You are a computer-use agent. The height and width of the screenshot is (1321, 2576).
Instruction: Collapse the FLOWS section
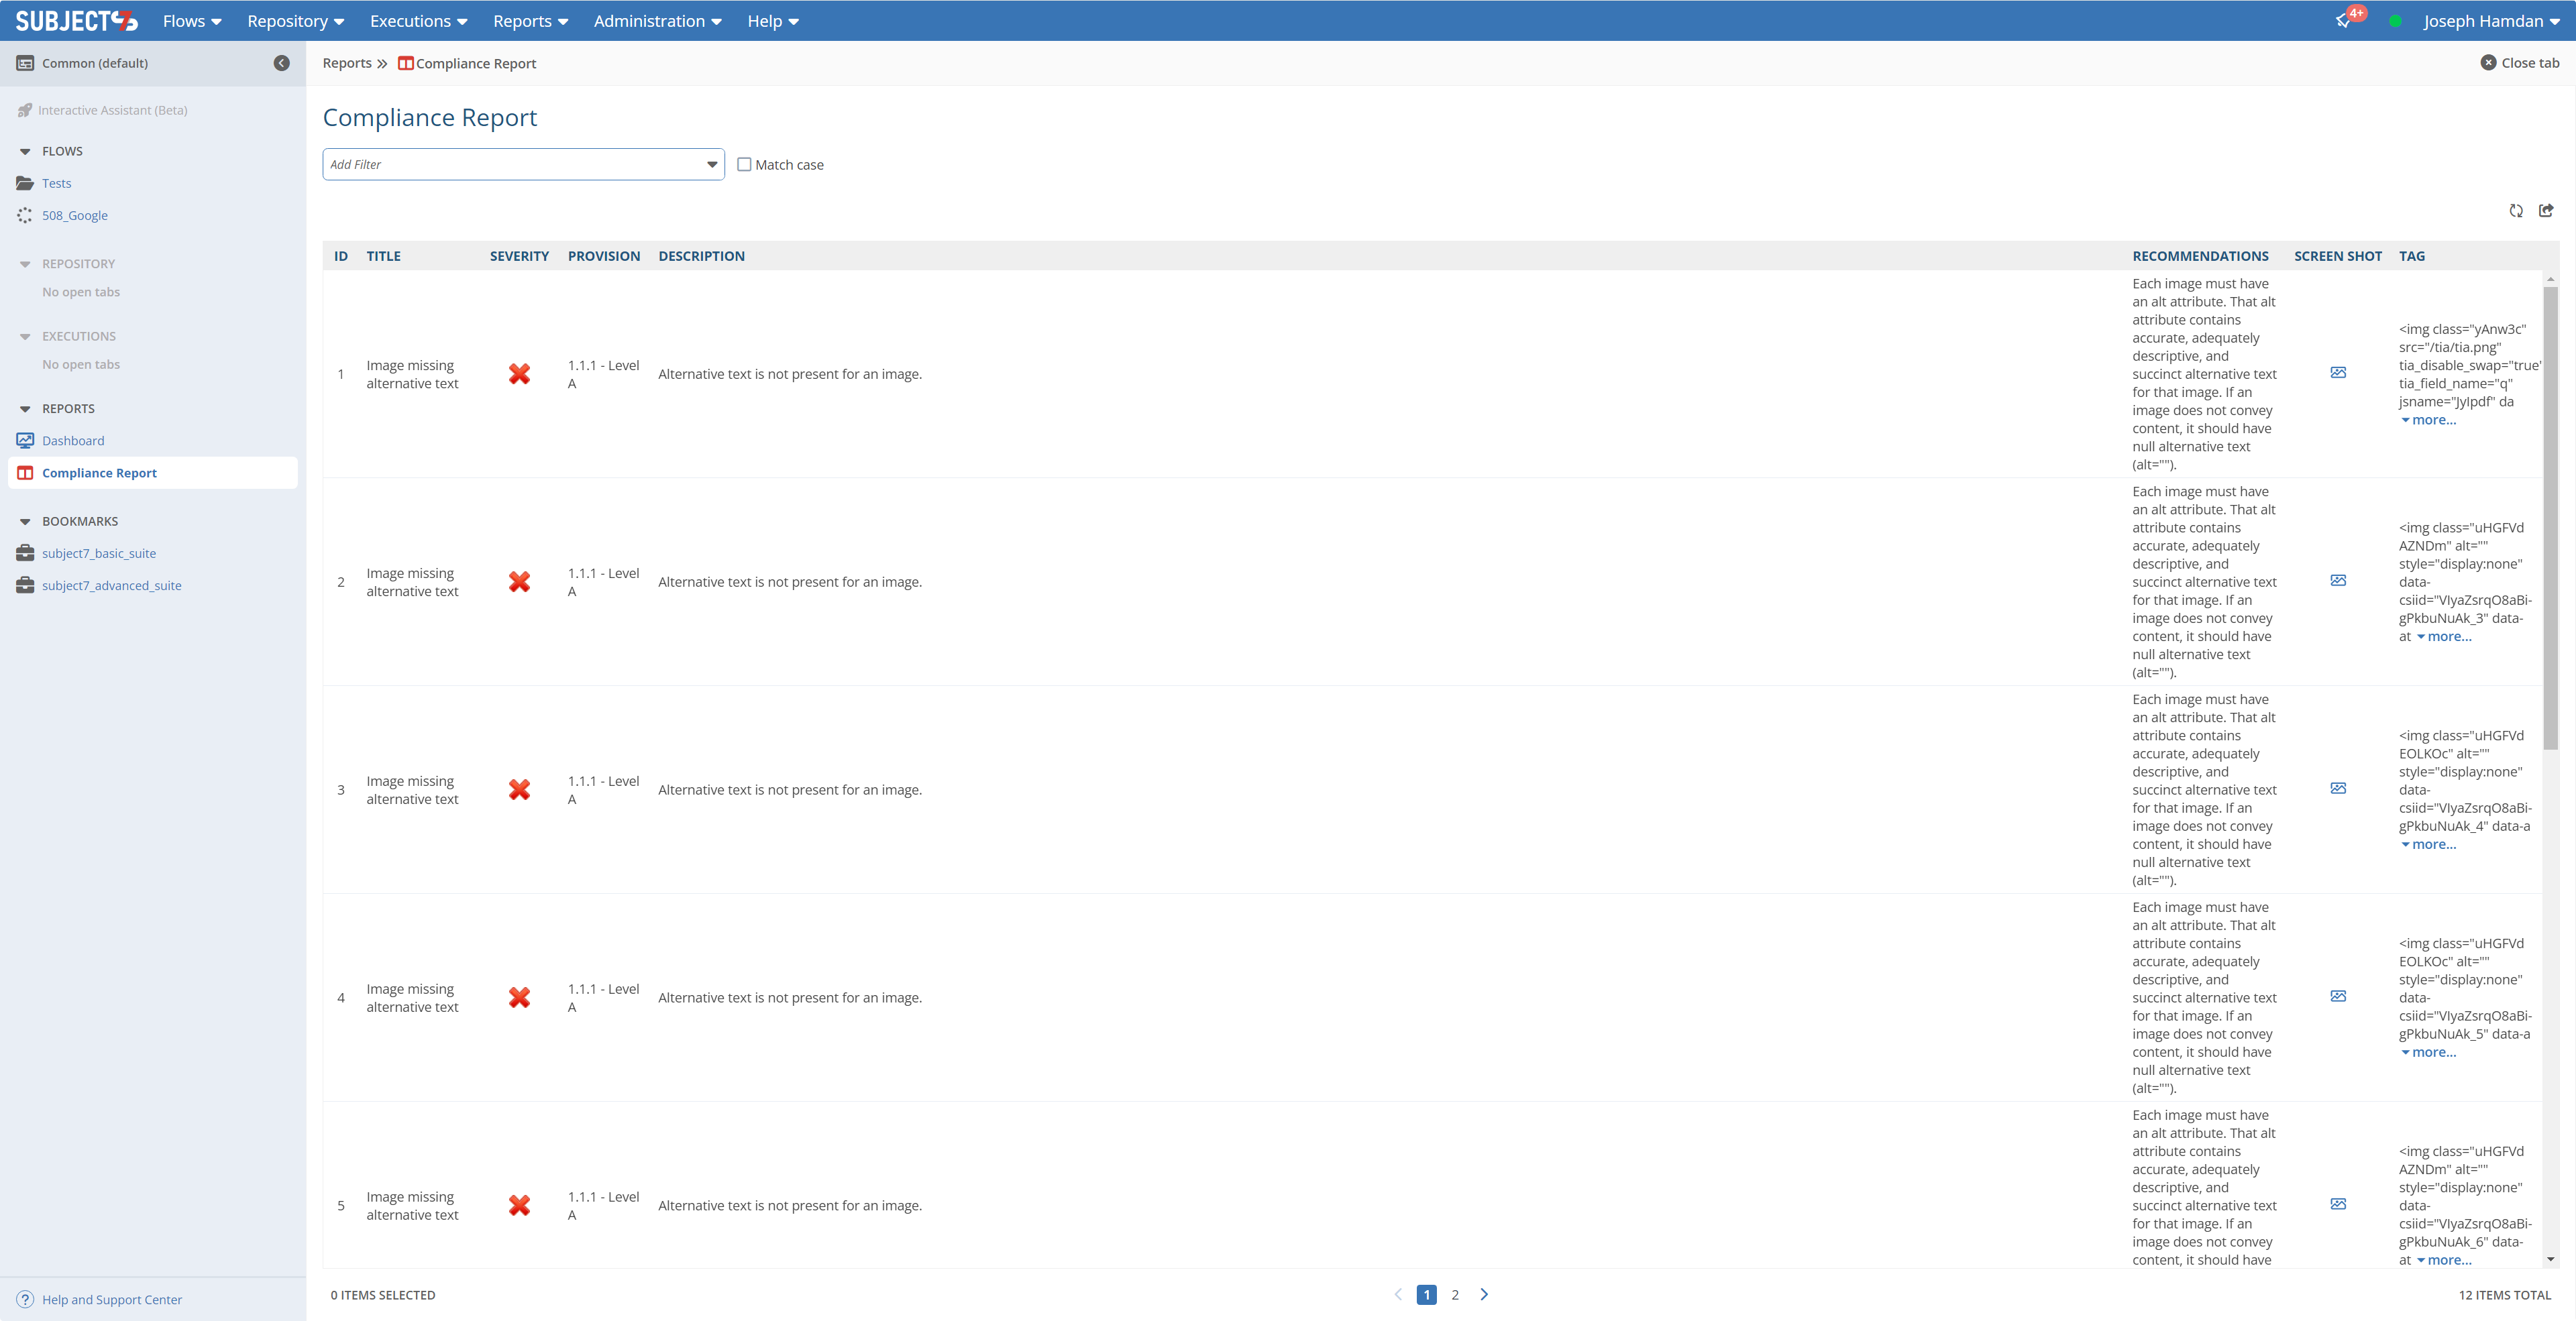[x=25, y=152]
